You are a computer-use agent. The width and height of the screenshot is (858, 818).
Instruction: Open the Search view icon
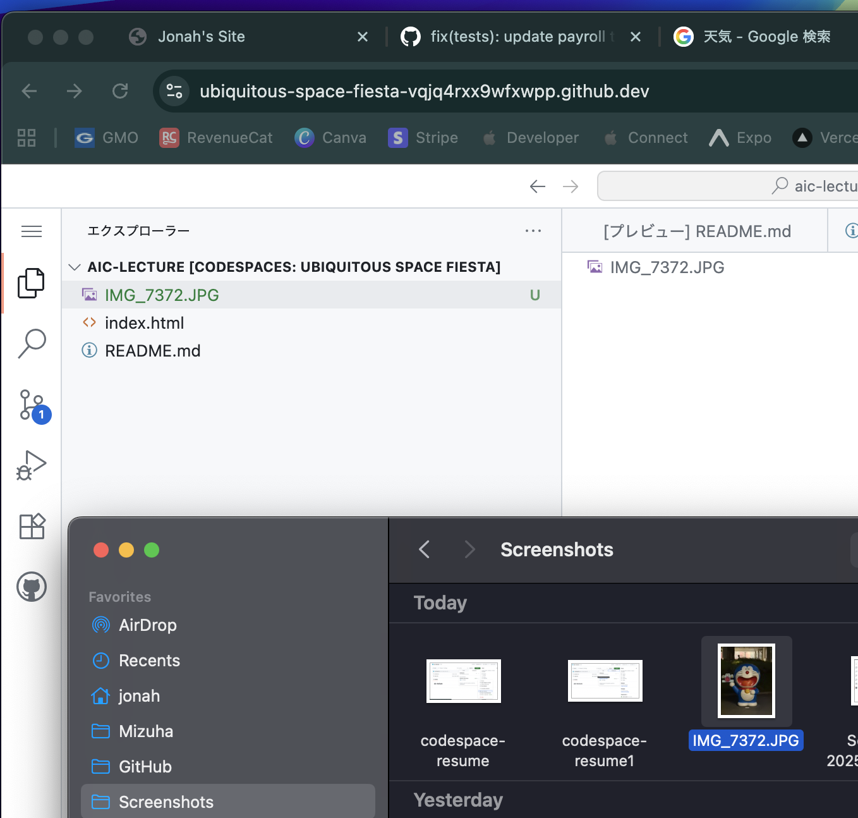pos(31,343)
